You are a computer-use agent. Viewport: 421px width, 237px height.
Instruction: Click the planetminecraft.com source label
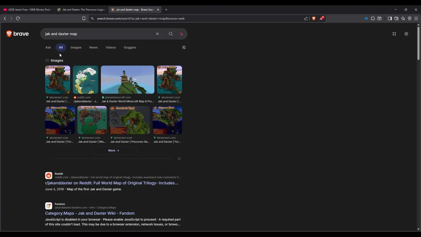coord(118,97)
